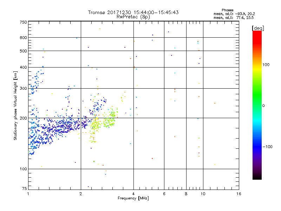This screenshot has height=211, width=281.
Task: Click the colorbar tick label '100'
Action: [x=266, y=65]
